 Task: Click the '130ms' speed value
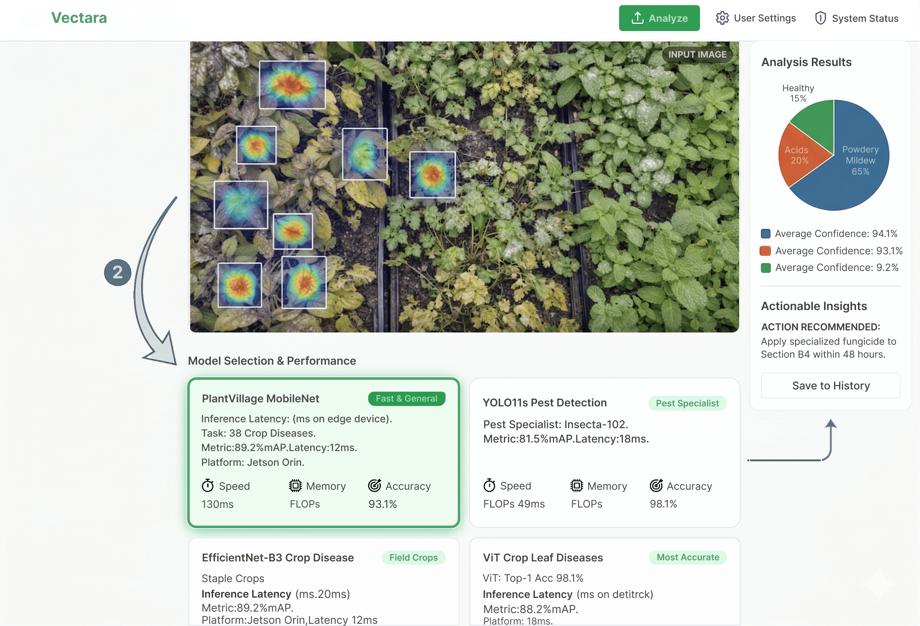[x=217, y=504]
